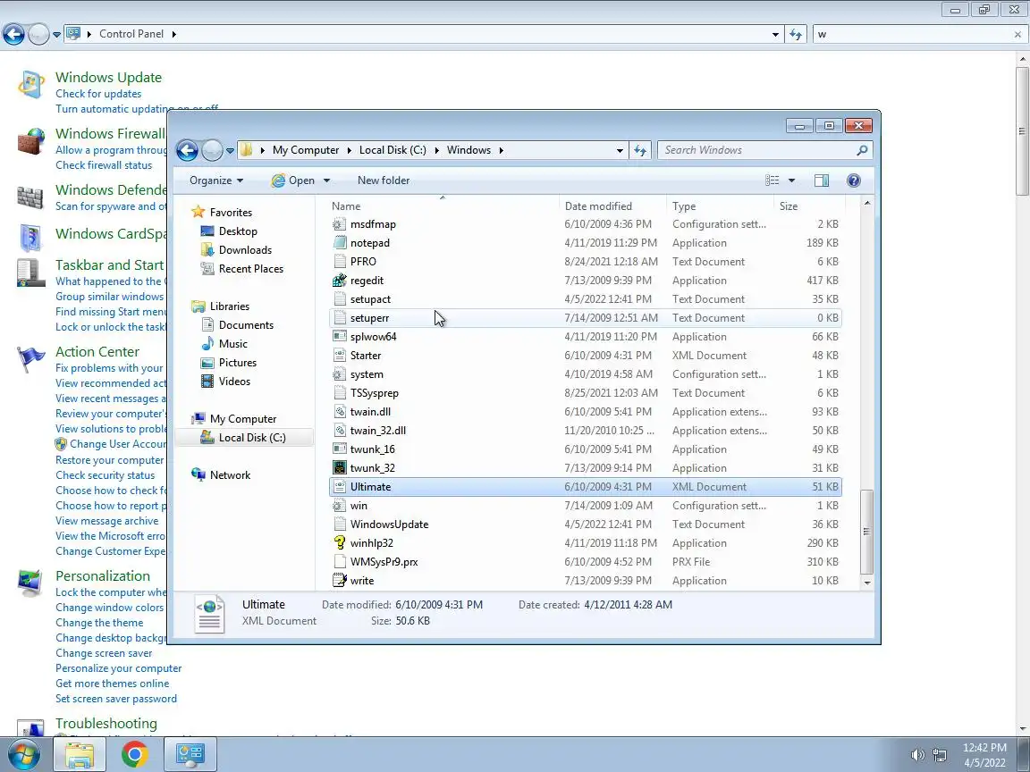The width and height of the screenshot is (1030, 772).
Task: Click the Troubleshooting heading in Control Panel
Action: (106, 724)
